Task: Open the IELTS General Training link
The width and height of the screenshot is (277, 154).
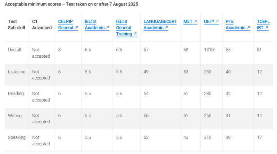Action: pos(126,28)
